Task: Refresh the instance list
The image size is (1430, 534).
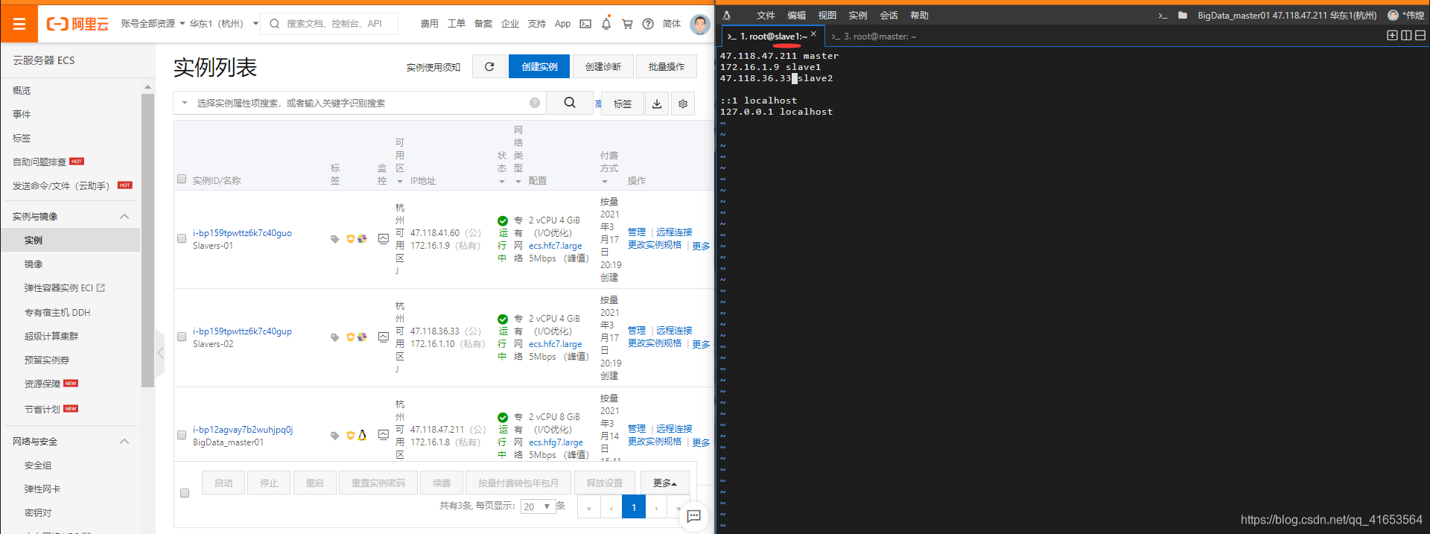Action: 489,66
